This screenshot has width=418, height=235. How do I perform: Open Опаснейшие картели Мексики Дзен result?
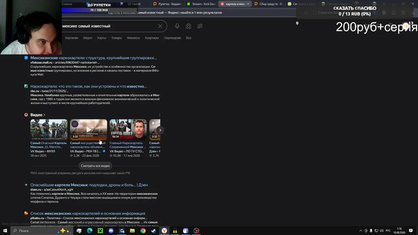(89, 185)
